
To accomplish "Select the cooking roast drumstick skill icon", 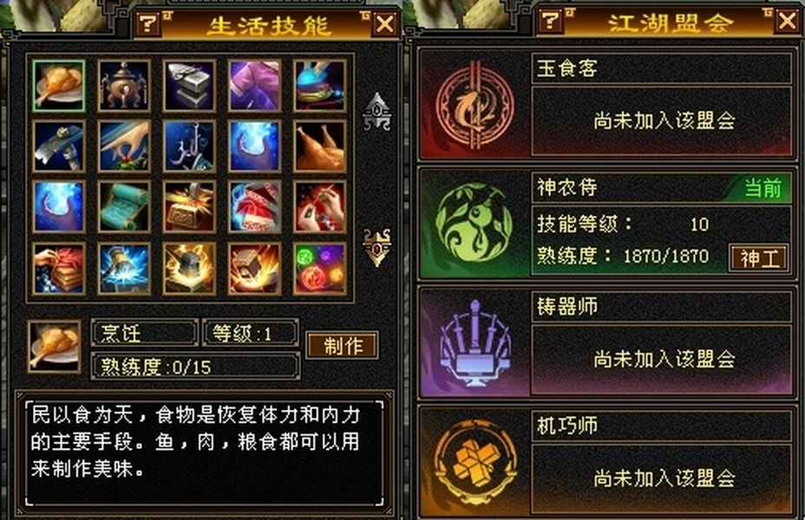I will tap(58, 86).
